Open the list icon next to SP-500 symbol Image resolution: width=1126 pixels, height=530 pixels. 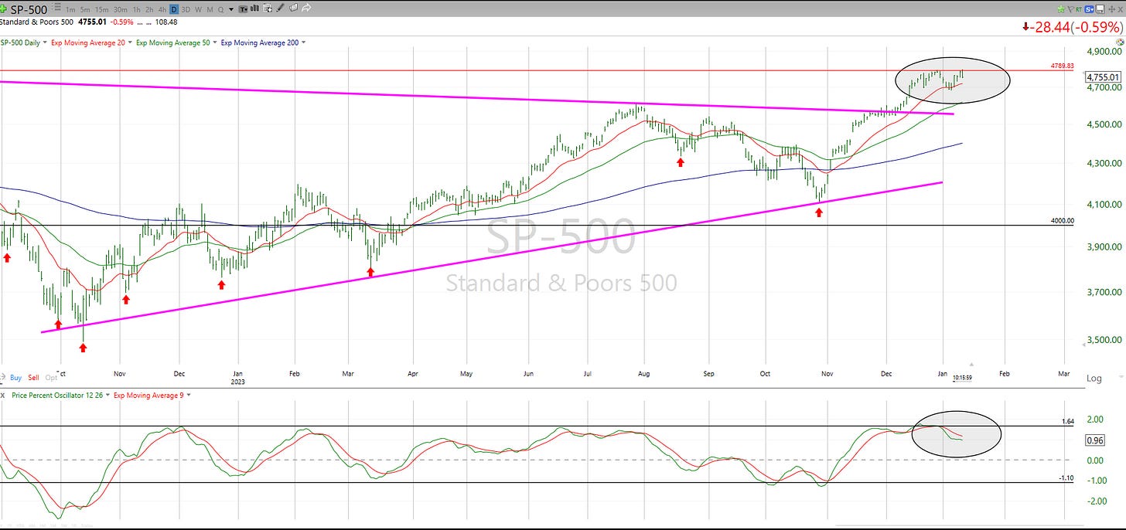pyautogui.click(x=56, y=7)
